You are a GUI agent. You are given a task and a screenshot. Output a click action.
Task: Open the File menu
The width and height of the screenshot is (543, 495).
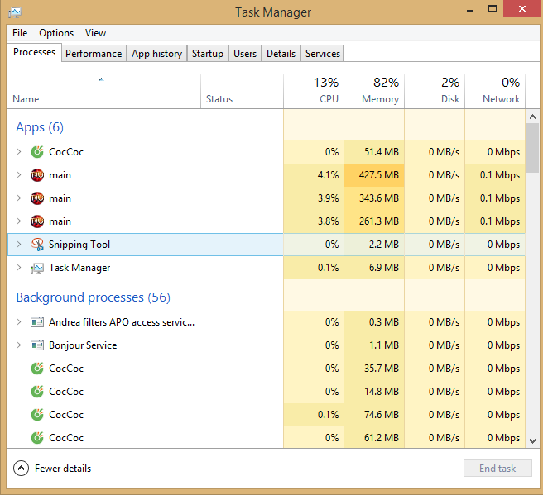point(20,33)
